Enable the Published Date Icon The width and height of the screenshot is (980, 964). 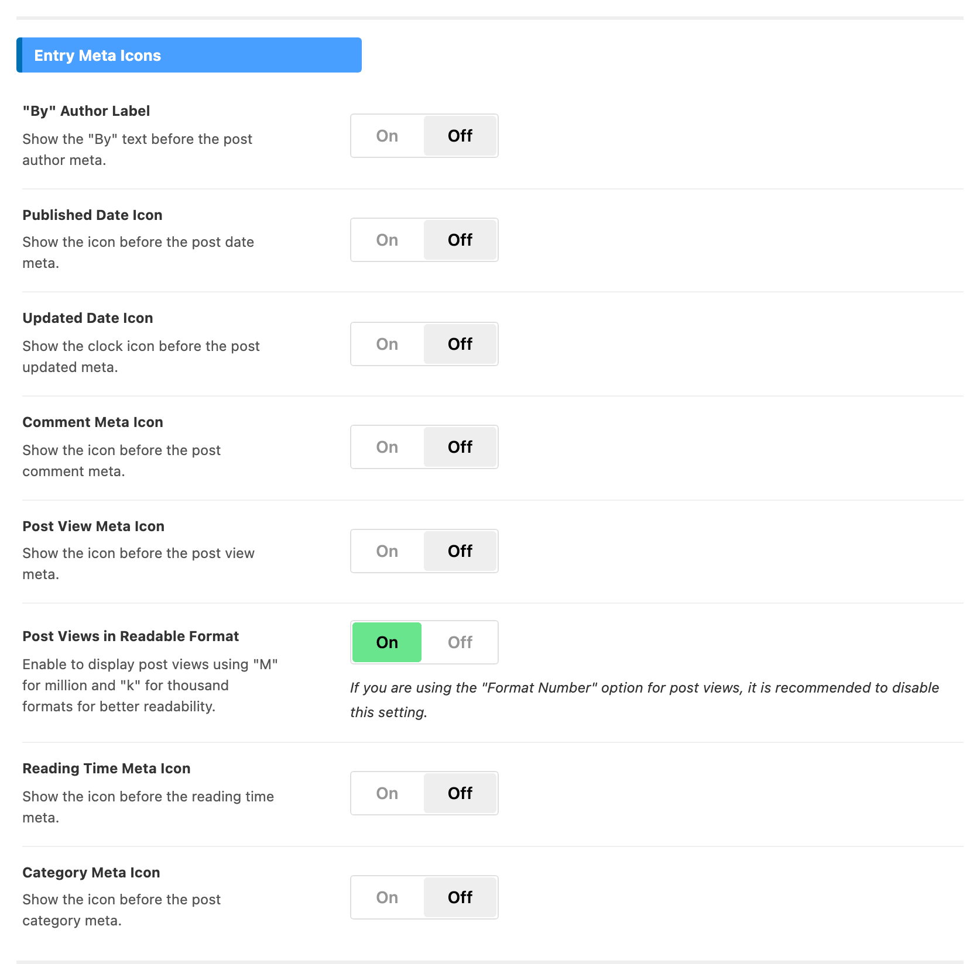pyautogui.click(x=387, y=240)
